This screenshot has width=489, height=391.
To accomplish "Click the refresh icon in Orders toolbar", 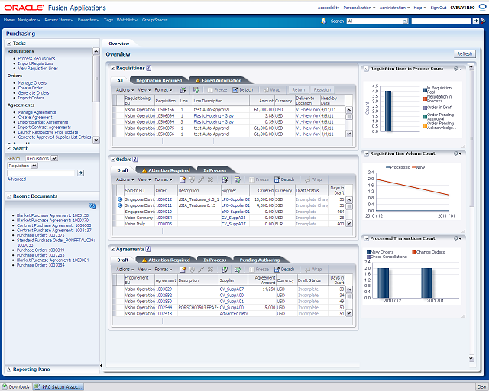I will (224, 179).
